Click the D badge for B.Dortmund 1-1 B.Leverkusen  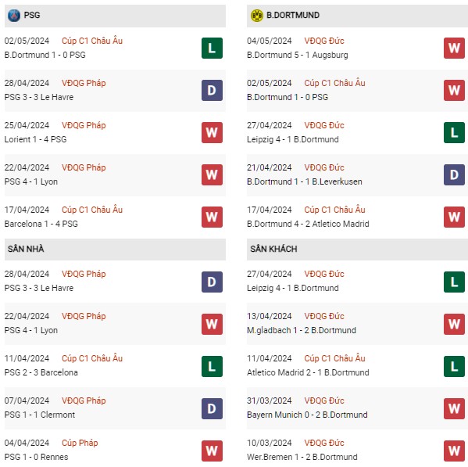pos(454,174)
